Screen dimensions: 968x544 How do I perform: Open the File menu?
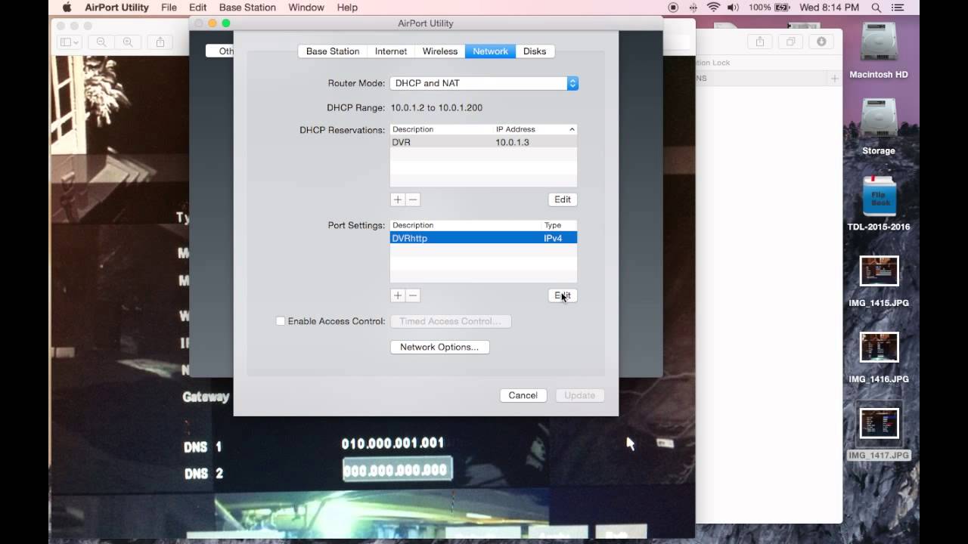169,8
